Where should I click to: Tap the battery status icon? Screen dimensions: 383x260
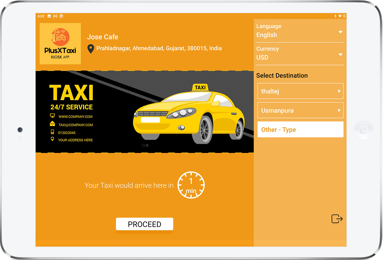pos(344,16)
